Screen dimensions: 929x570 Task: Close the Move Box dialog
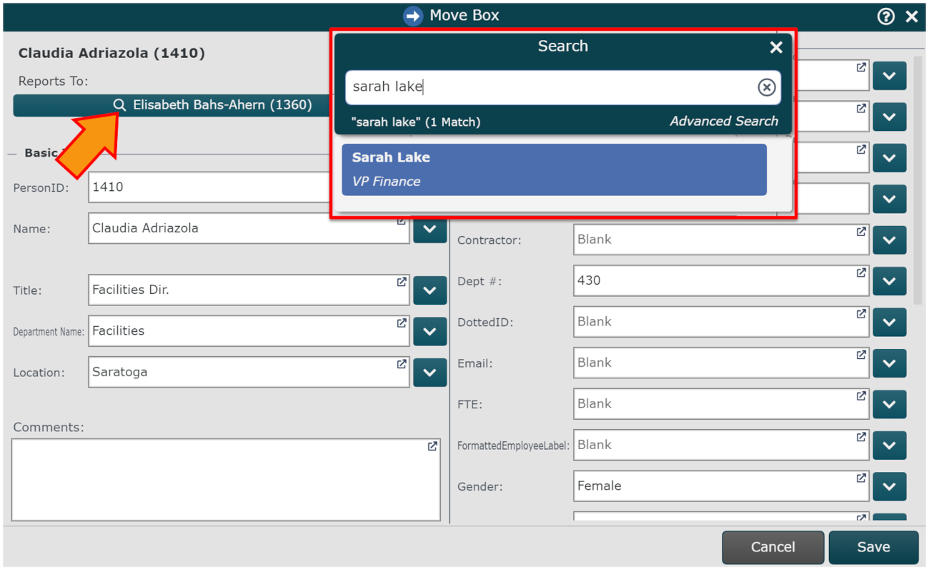point(912,16)
